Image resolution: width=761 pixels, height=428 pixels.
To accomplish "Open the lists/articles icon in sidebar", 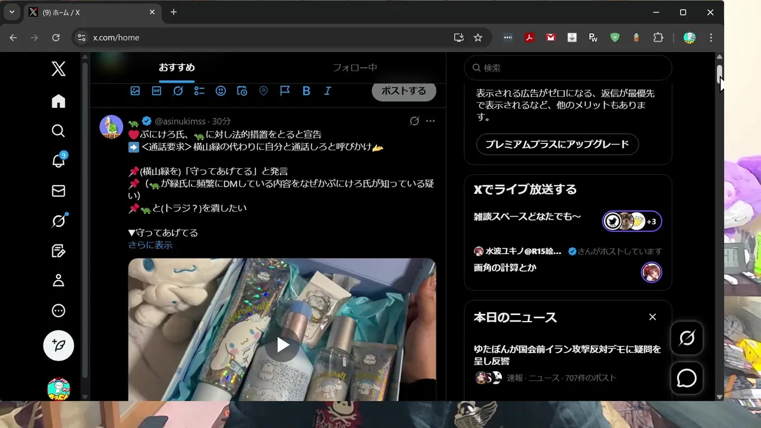I will 58,251.
